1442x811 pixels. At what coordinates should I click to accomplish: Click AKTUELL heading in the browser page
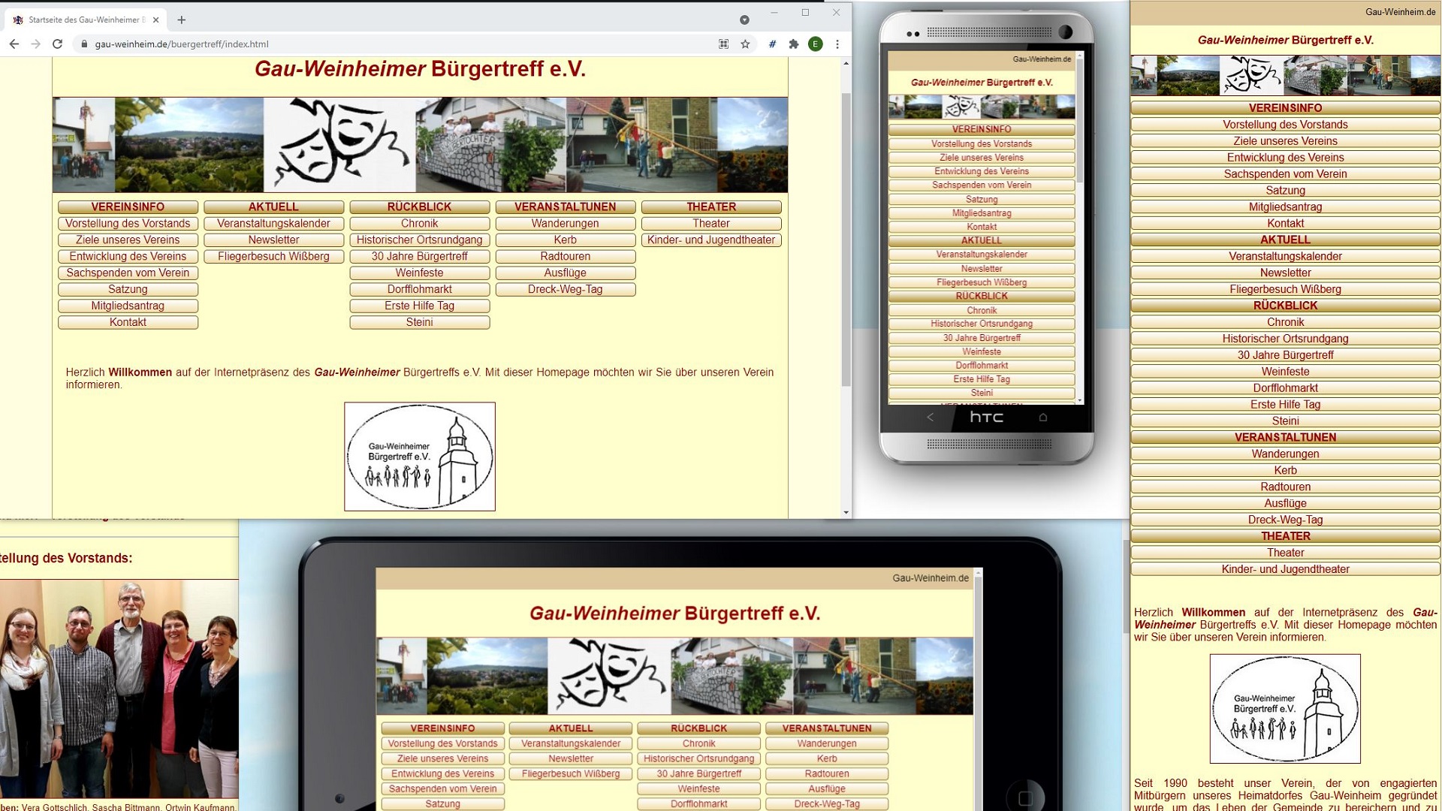273,207
